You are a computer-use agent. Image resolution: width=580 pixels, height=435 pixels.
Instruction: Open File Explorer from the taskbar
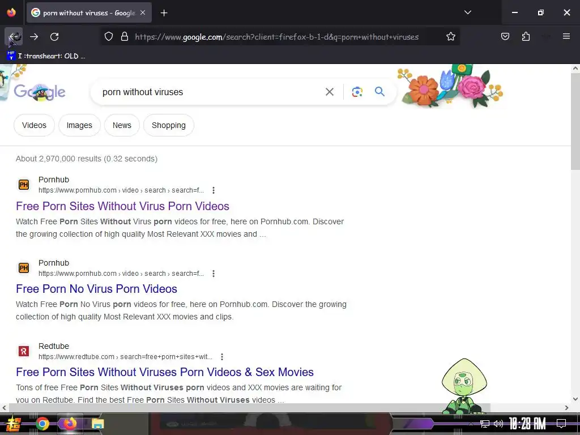click(x=97, y=424)
